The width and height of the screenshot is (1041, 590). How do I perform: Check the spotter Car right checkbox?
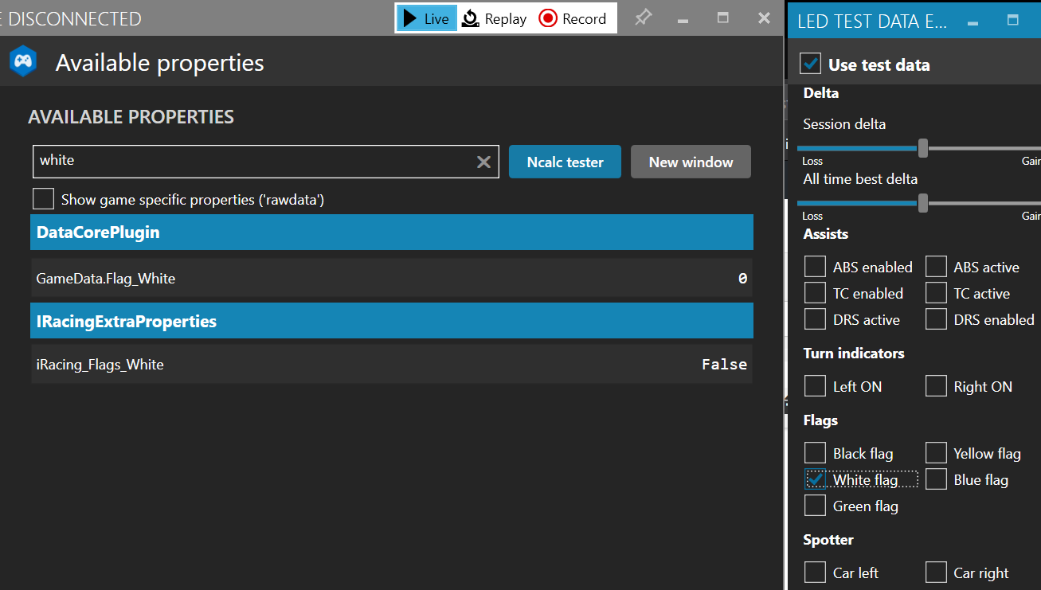[x=936, y=572]
